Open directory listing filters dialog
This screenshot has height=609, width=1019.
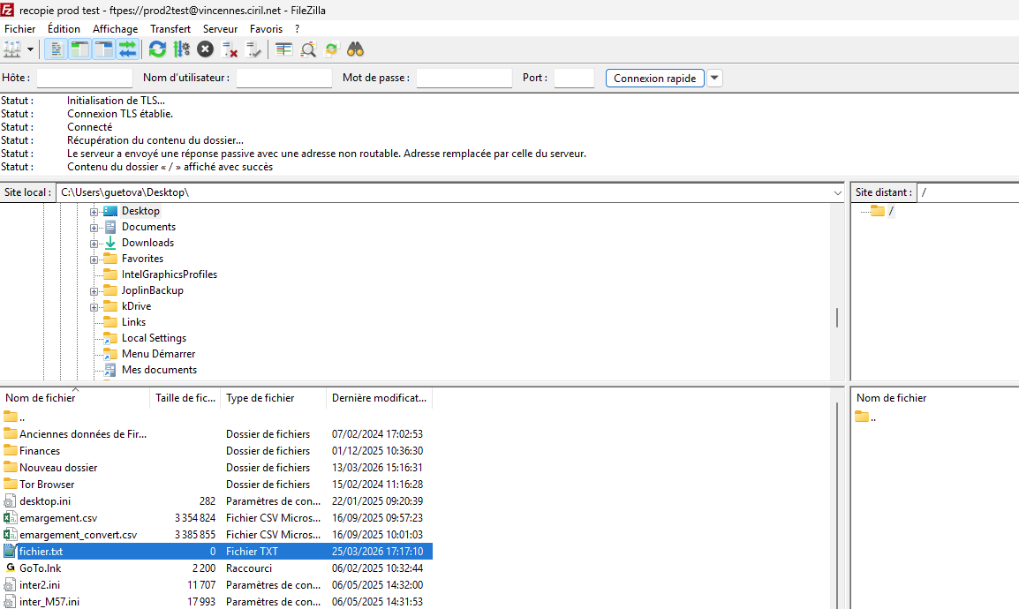click(283, 49)
